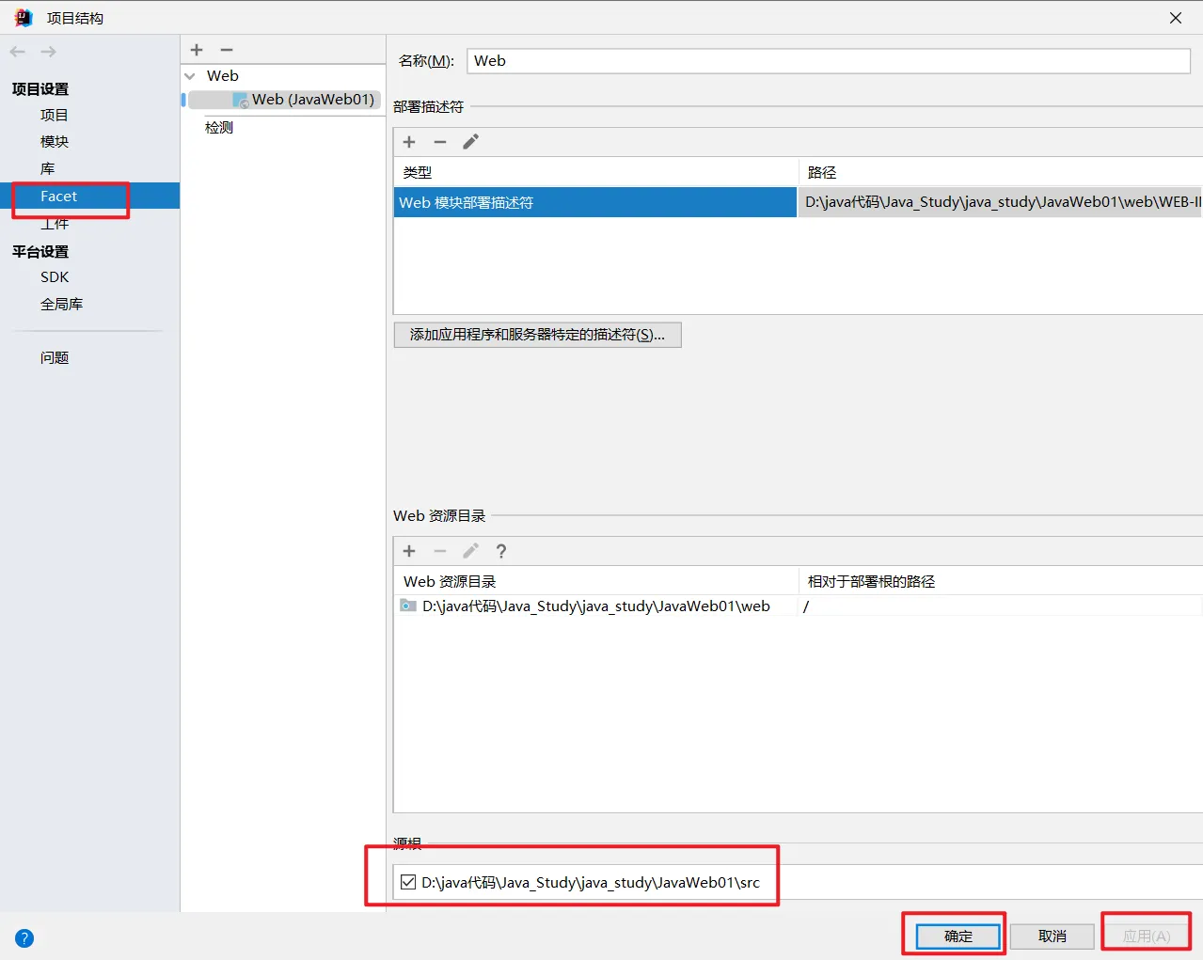Image resolution: width=1203 pixels, height=960 pixels.
Task: Close the 项目结构 dialog
Action: coord(1176,18)
